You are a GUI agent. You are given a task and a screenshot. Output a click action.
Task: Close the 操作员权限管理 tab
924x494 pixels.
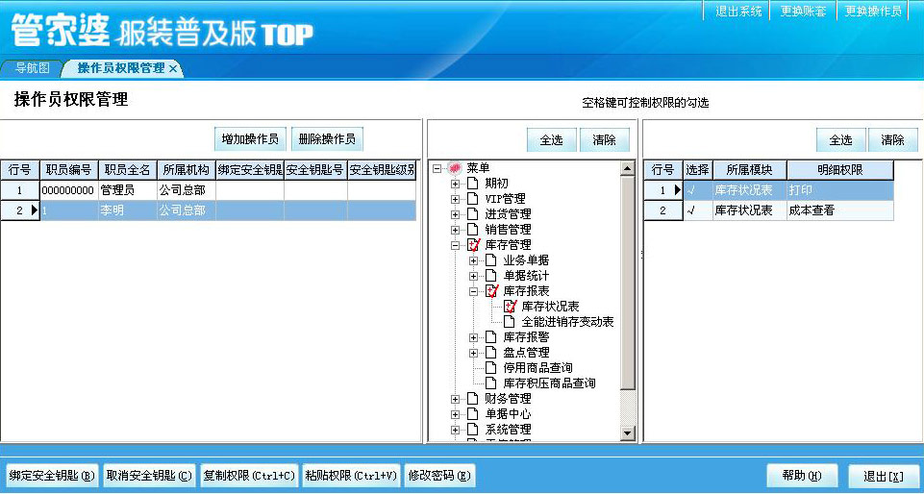173,69
